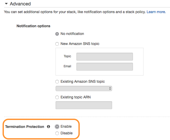Disable Termination Protection
This screenshot has width=170, height=140.
(x=57, y=133)
